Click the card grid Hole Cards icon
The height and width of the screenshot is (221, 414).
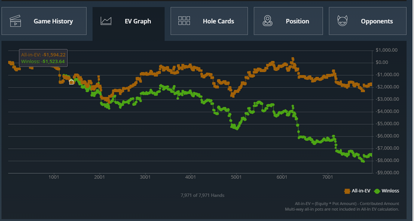click(x=184, y=21)
